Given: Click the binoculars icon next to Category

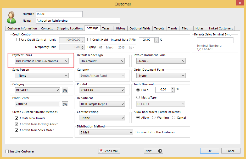Looking at the screenshot, I should click(x=65, y=90).
